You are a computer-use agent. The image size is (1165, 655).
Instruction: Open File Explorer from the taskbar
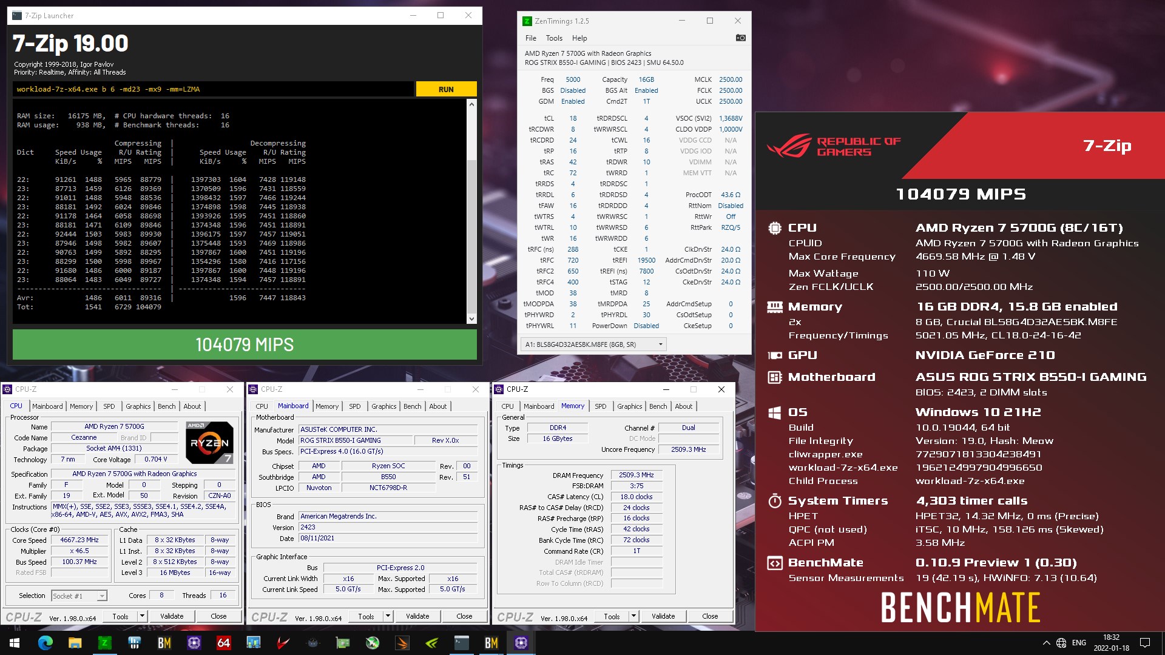75,643
